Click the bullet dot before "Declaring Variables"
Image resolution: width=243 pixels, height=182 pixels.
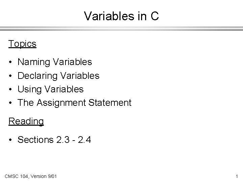point(11,76)
